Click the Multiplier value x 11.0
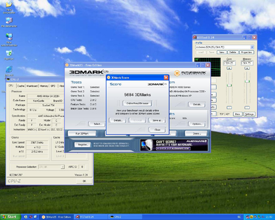This screenshot has height=220, width=275. click(37, 147)
